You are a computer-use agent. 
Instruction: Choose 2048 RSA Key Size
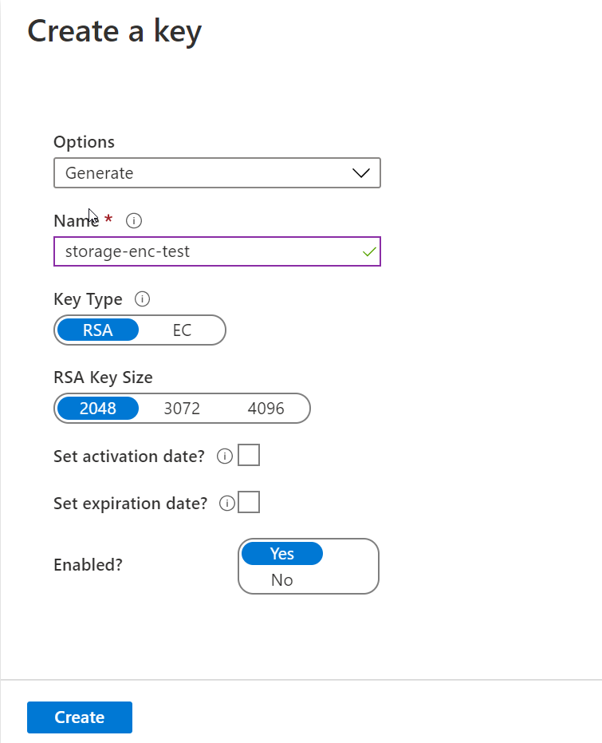pyautogui.click(x=98, y=408)
